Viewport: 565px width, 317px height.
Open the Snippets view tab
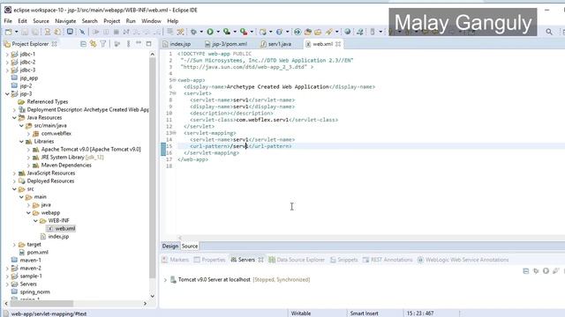[x=344, y=260]
